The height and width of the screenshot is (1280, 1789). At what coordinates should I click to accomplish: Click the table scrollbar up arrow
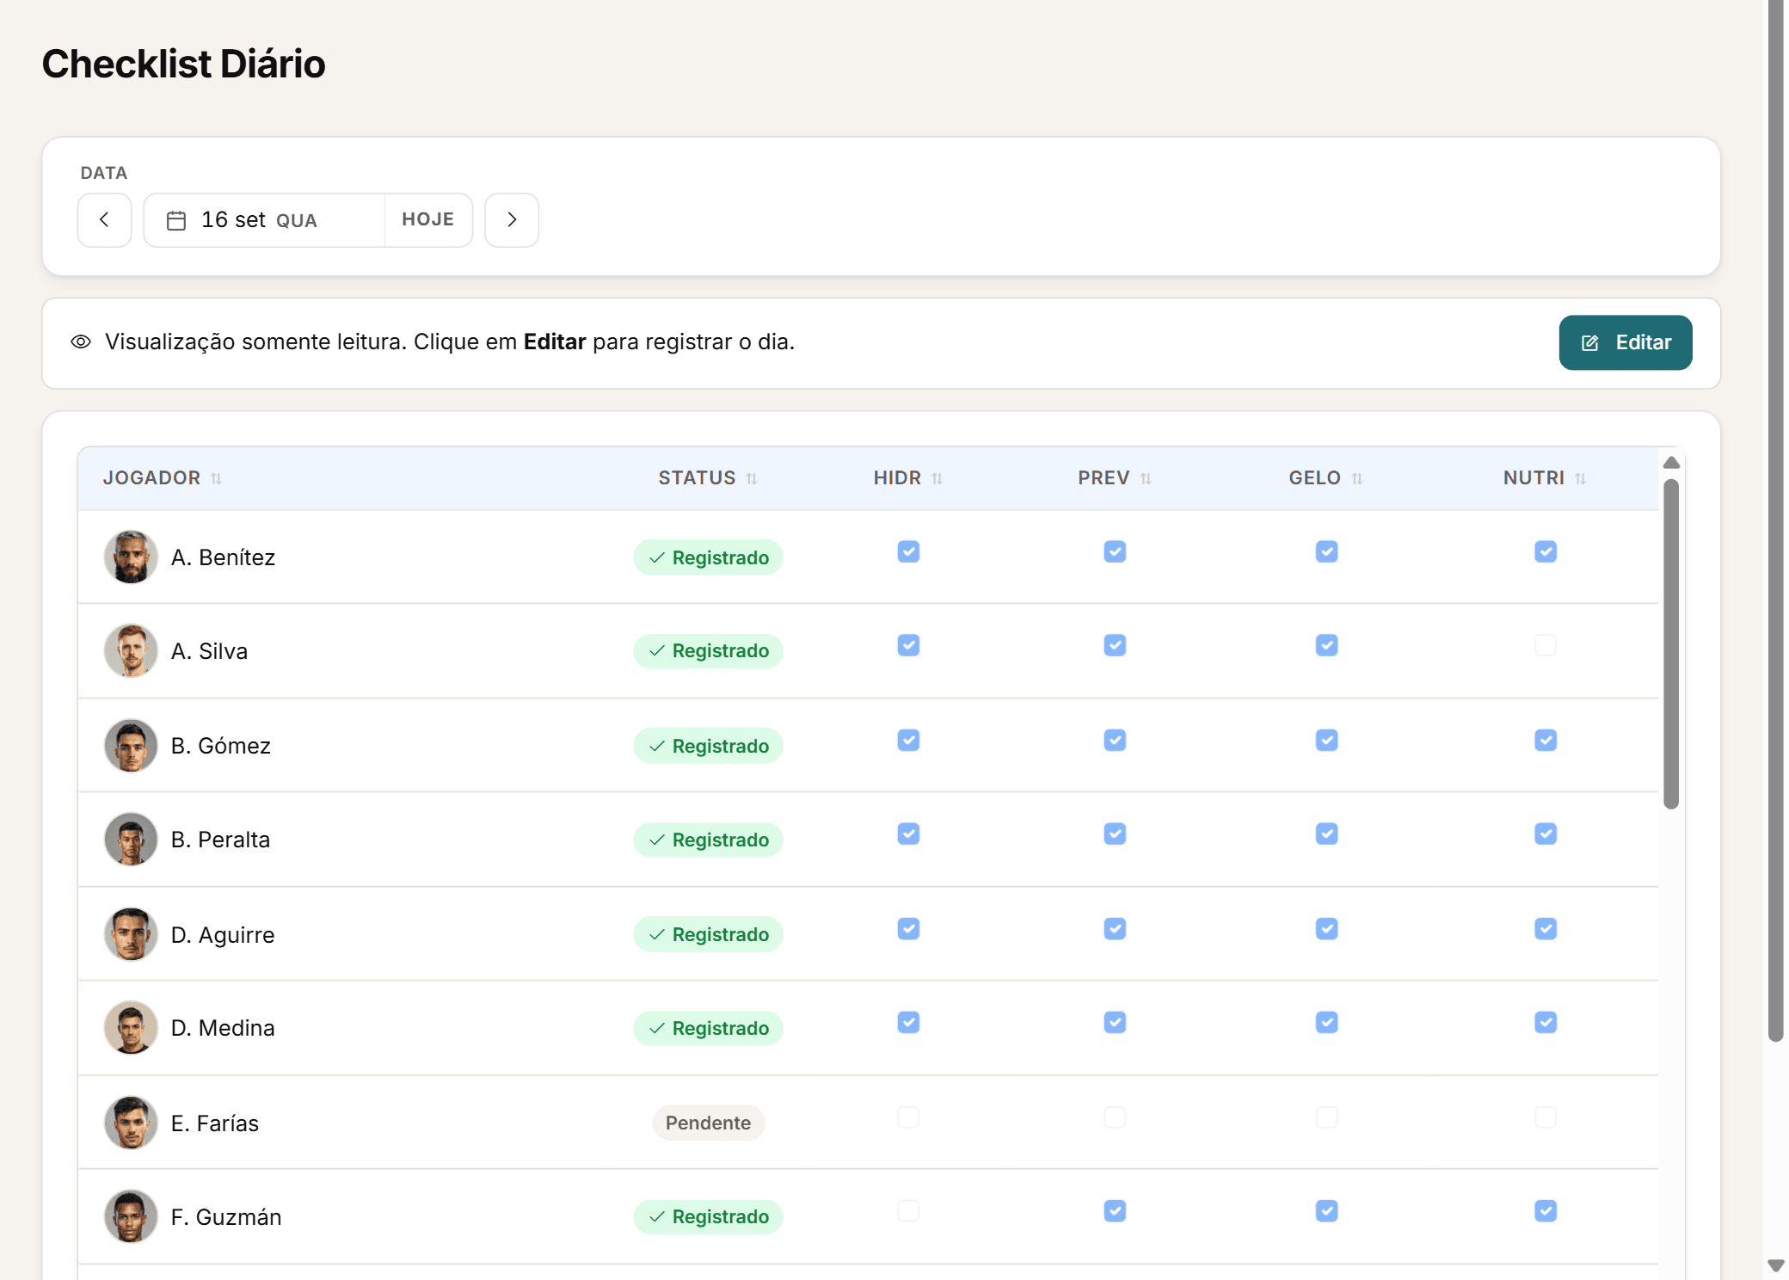click(x=1671, y=463)
